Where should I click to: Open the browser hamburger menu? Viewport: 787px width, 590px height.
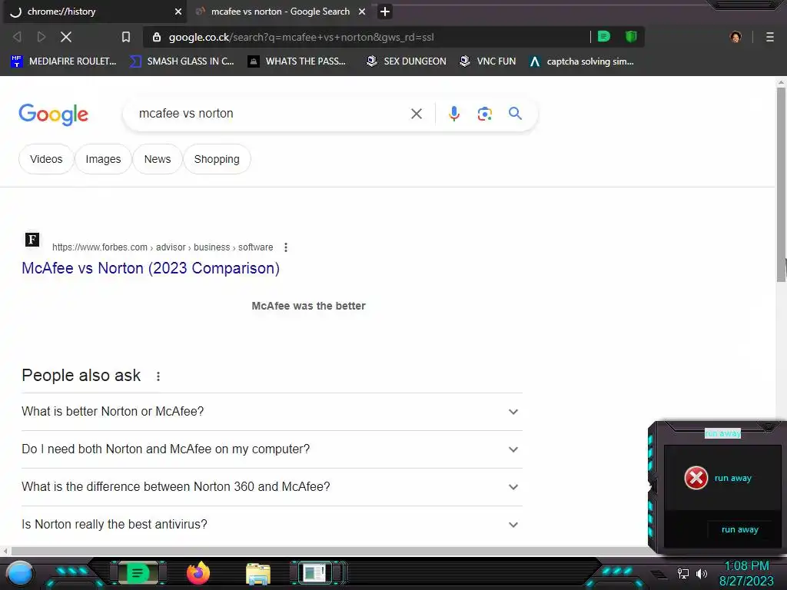770,37
